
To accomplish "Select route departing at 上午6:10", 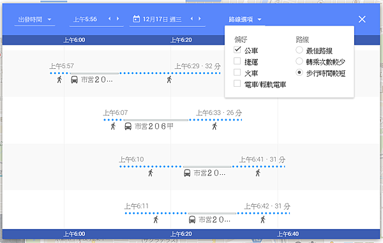I will tap(131, 159).
